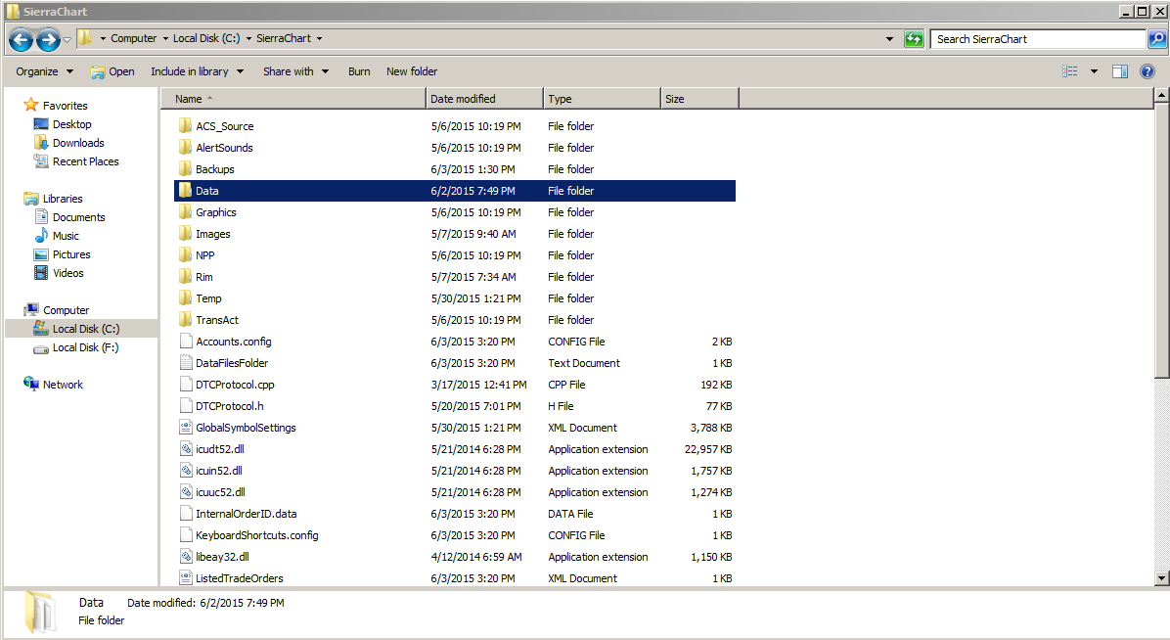1170x640 pixels.
Task: Click the change view icon
Action: pyautogui.click(x=1070, y=71)
